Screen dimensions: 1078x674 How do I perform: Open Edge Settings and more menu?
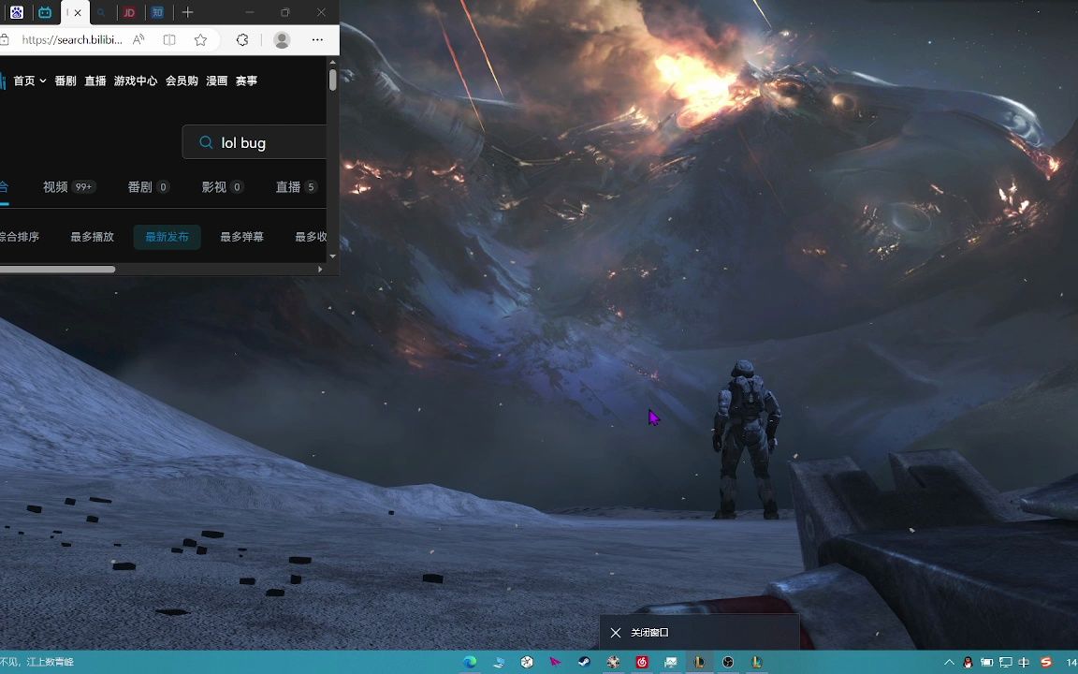click(x=317, y=40)
